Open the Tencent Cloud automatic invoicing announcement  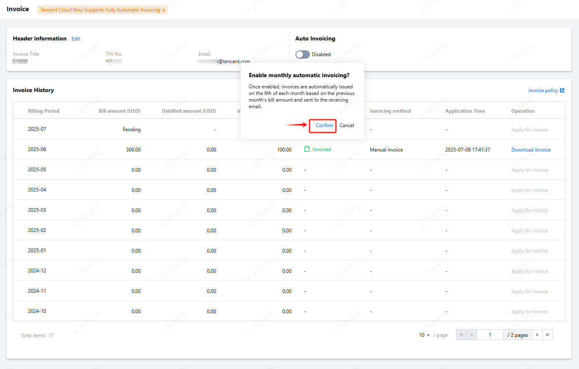(100, 10)
